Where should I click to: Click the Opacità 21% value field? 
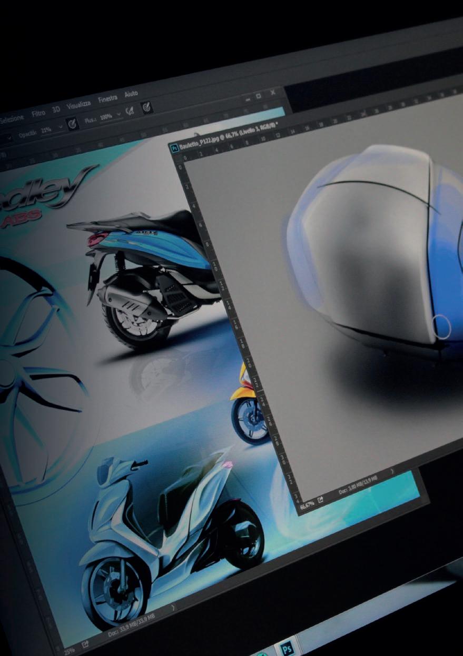click(x=47, y=130)
